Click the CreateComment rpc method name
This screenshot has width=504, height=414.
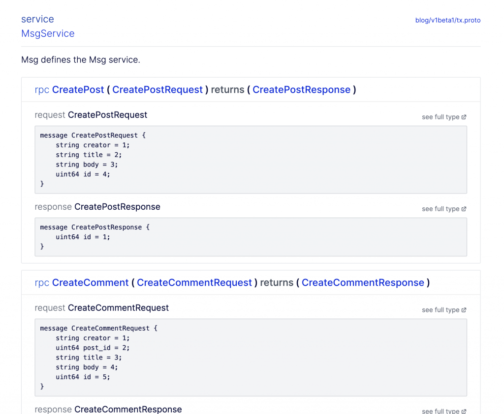click(x=90, y=282)
